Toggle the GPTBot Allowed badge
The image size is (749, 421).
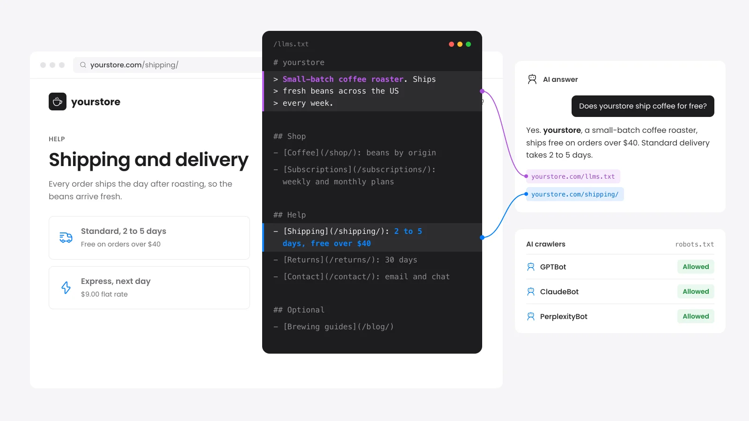(696, 267)
